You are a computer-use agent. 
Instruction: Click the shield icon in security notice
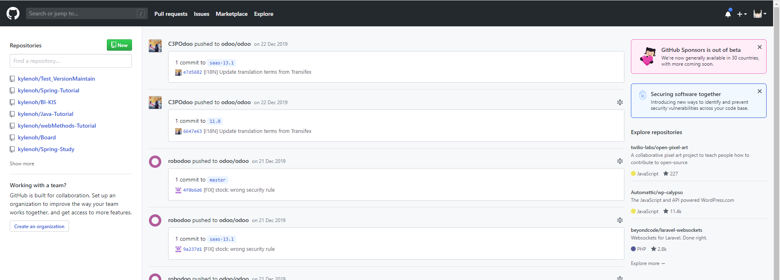coord(643,95)
